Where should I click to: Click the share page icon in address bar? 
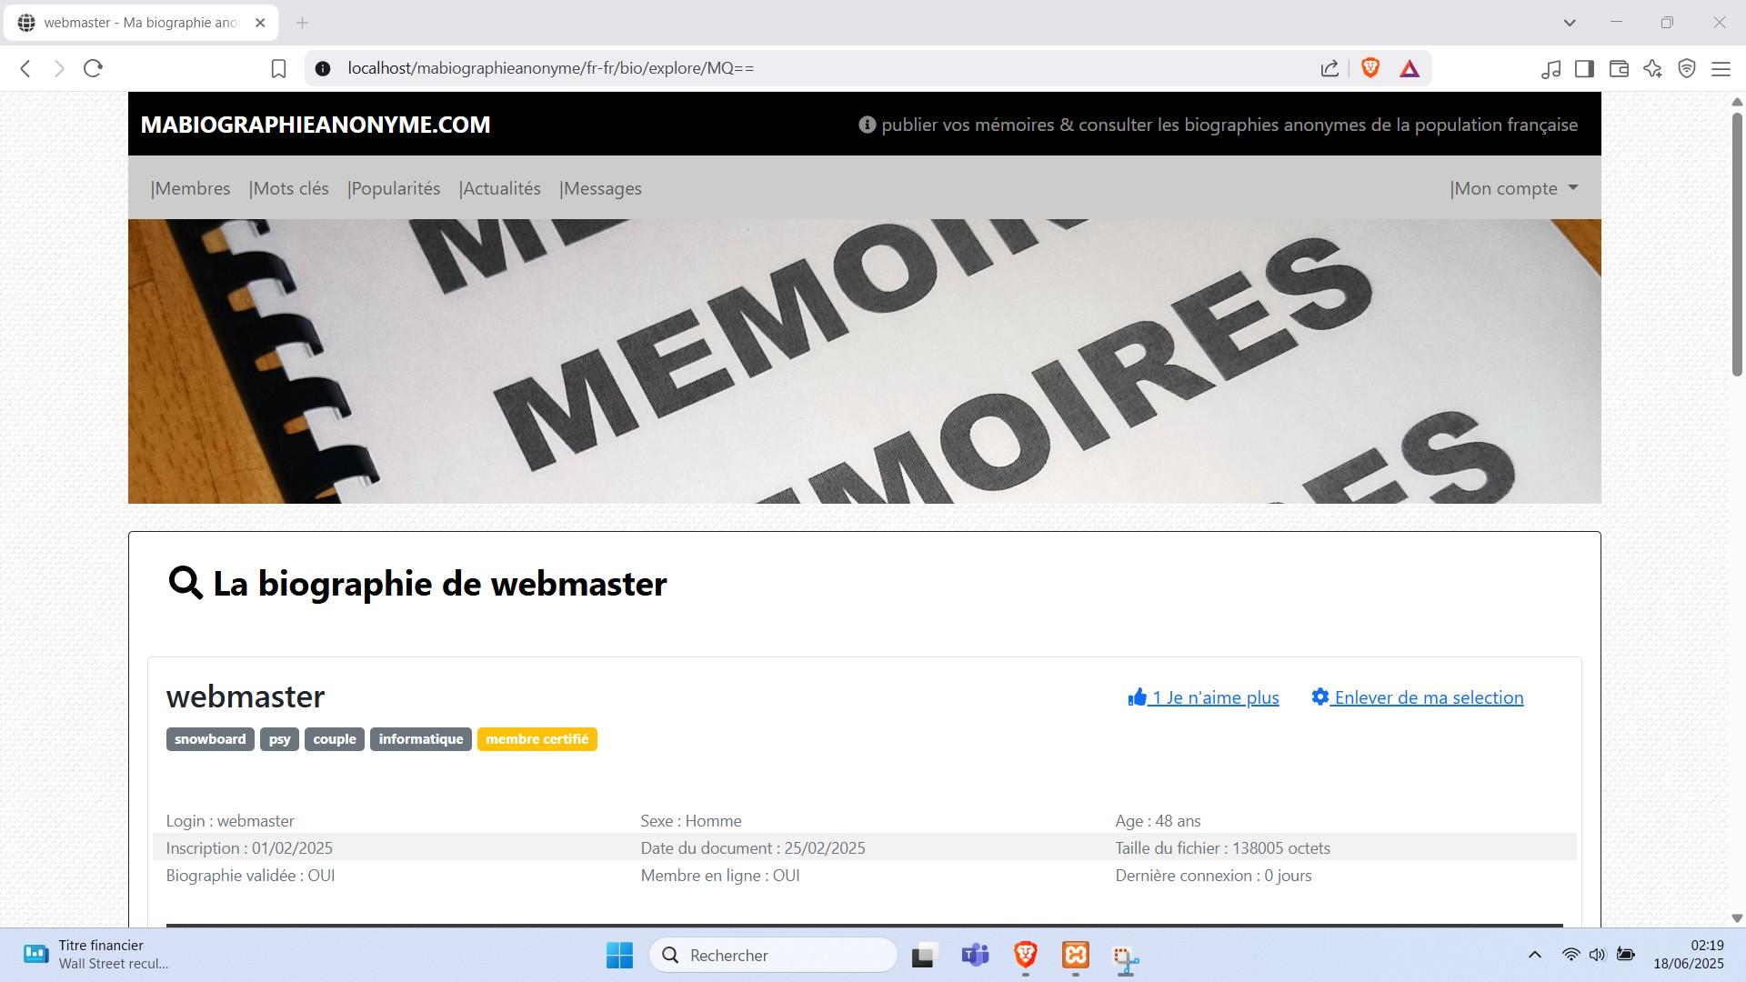pyautogui.click(x=1330, y=68)
